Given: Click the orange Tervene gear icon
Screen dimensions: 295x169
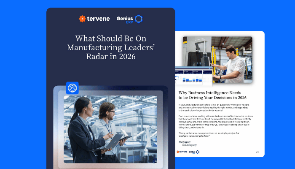Looking at the screenshot, I should [x=82, y=19].
